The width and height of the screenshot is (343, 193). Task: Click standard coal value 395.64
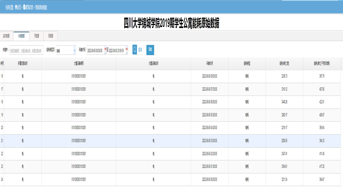tap(322, 128)
